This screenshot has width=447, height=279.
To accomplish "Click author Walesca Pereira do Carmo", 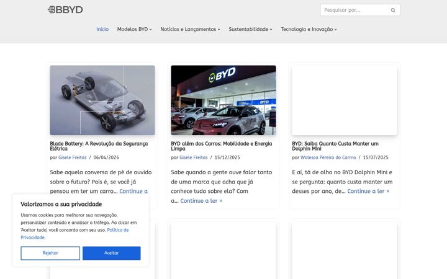I will point(328,157).
